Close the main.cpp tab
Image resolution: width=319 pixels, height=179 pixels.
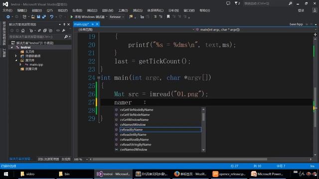pos(97,24)
